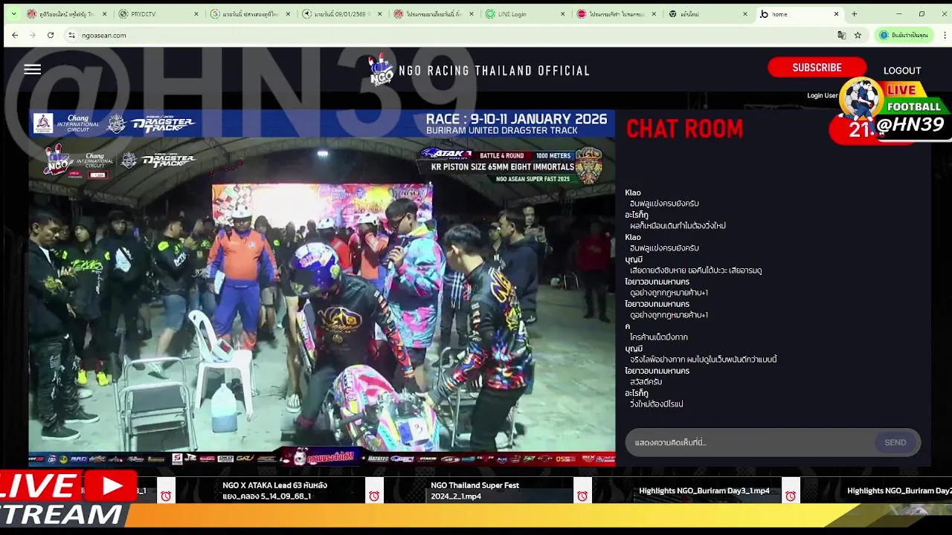Open NGO X ATAKA Lead 63 video
Image resolution: width=952 pixels, height=535 pixels.
275,490
